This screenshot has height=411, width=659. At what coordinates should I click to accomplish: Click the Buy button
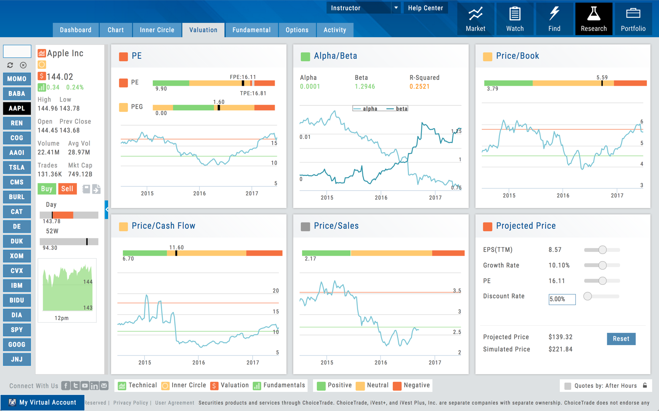click(46, 189)
